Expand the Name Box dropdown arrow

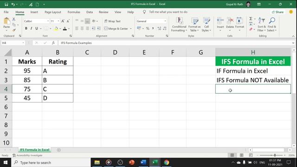coord(23,43)
